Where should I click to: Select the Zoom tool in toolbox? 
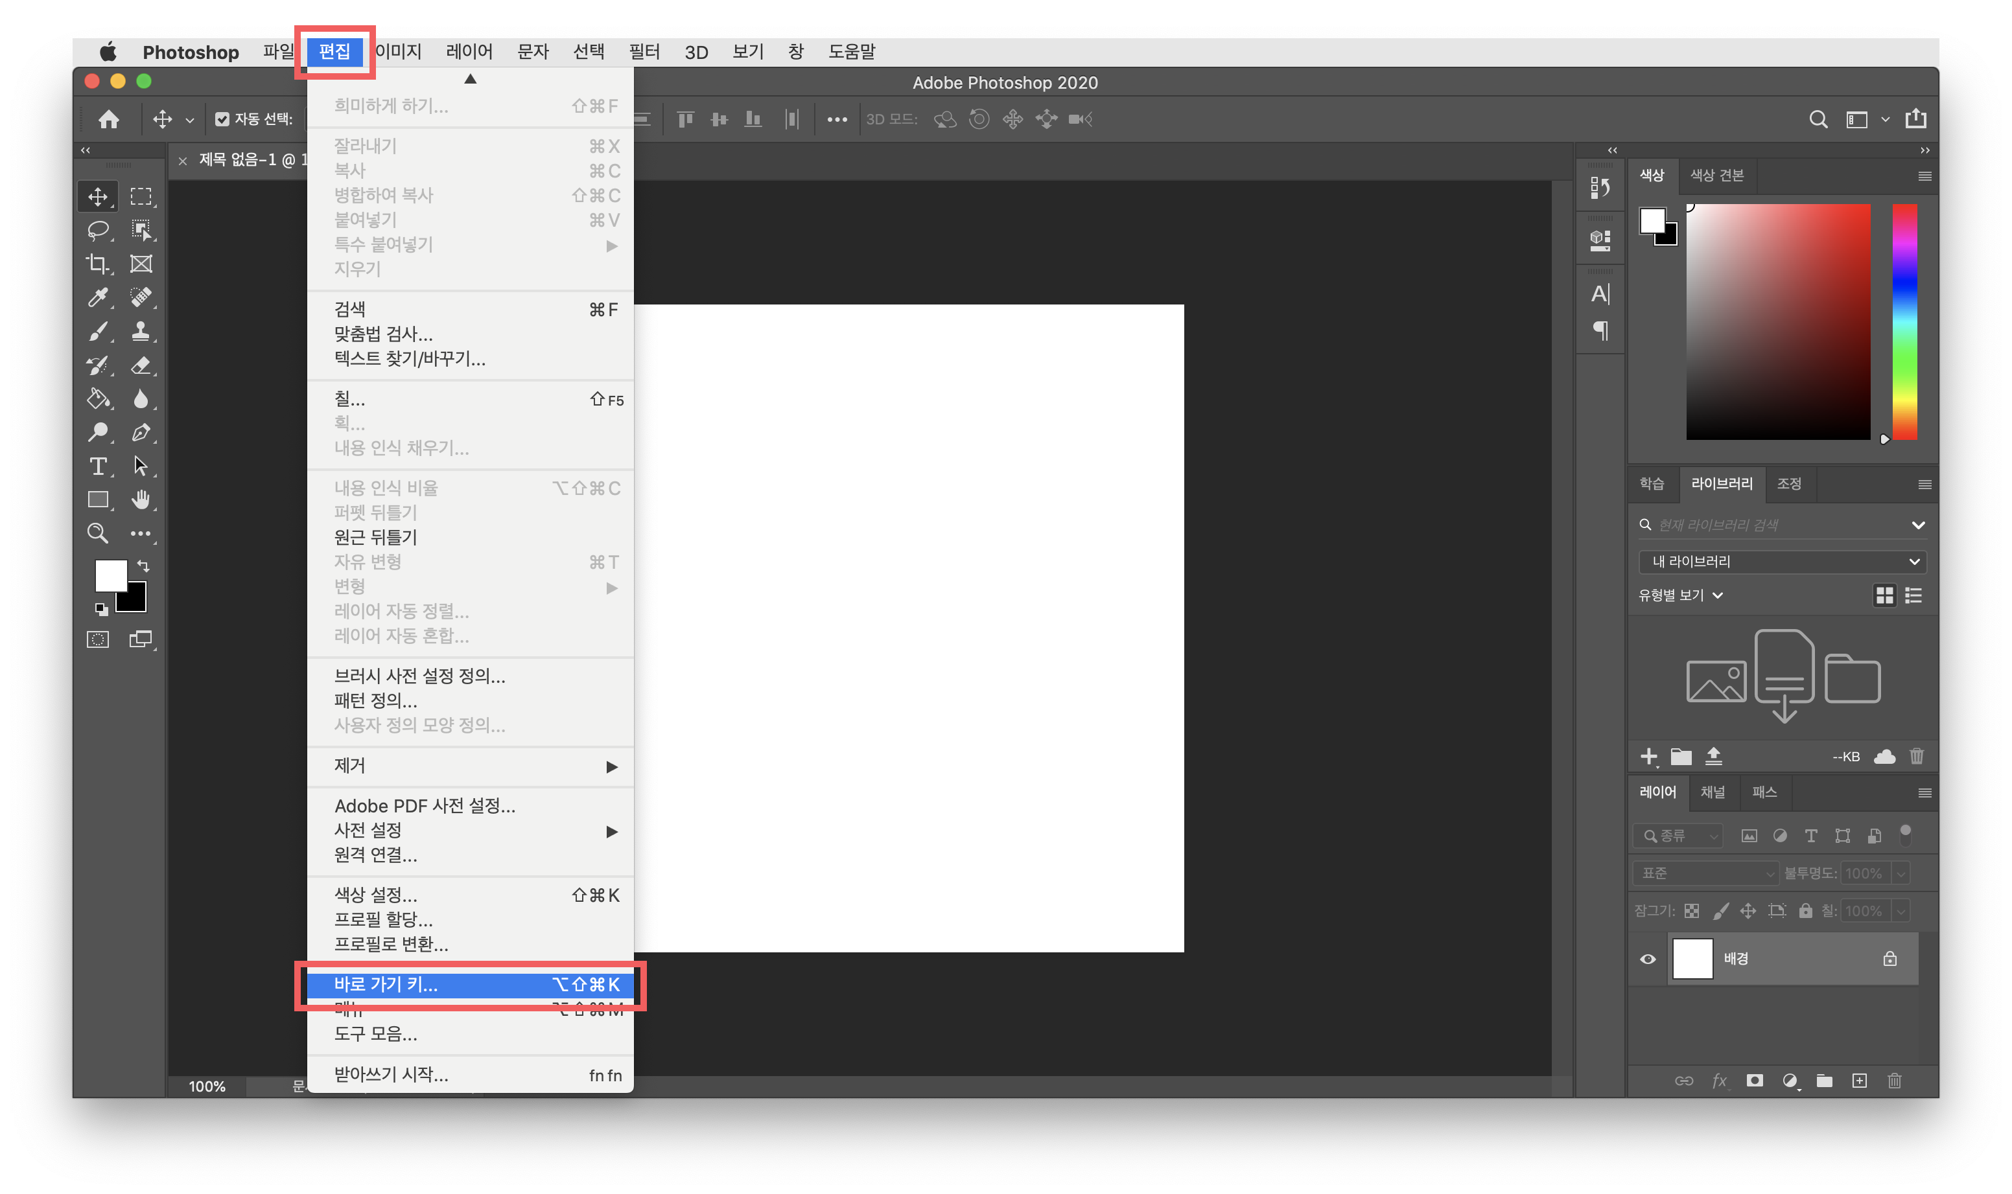97,533
